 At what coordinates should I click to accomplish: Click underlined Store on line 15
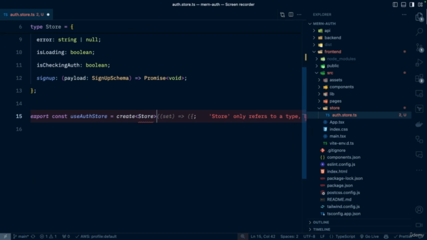[145, 117]
